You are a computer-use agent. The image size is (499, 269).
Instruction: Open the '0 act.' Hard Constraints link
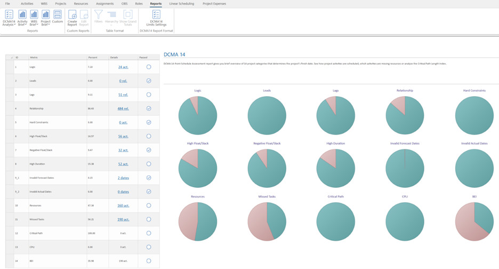coord(123,122)
